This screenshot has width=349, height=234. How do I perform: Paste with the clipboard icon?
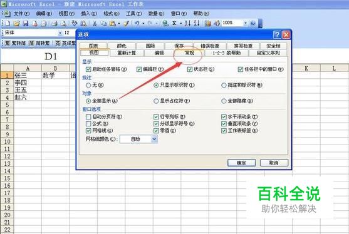coord(113,23)
